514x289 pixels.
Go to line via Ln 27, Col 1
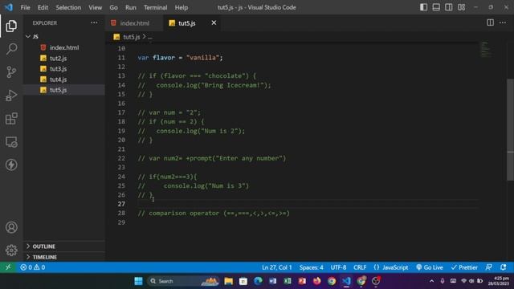pyautogui.click(x=276, y=267)
